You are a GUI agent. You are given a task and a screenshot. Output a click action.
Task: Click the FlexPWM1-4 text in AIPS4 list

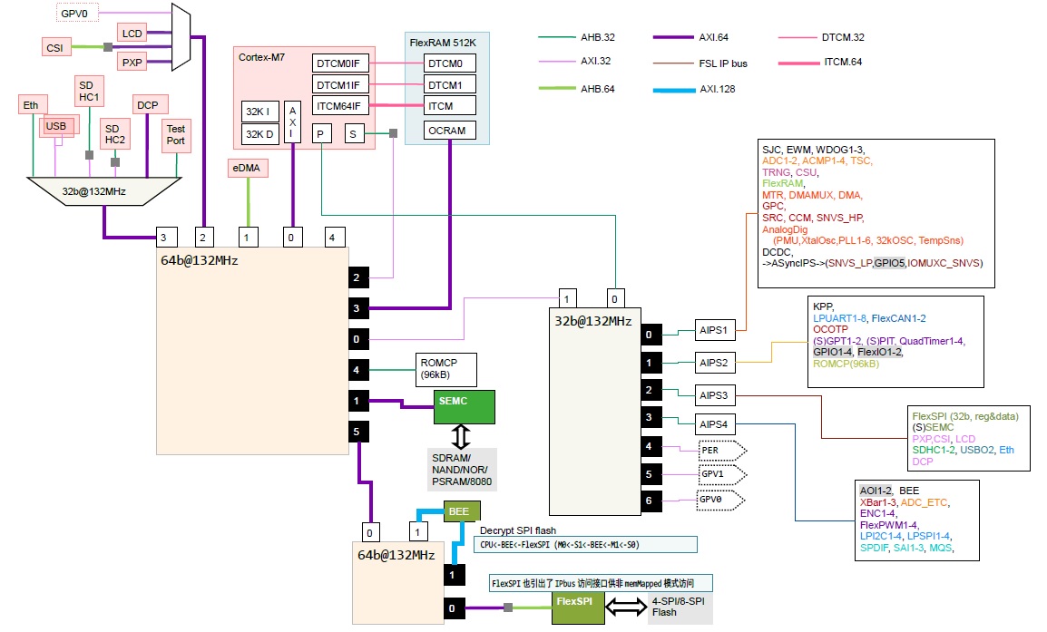pos(889,525)
